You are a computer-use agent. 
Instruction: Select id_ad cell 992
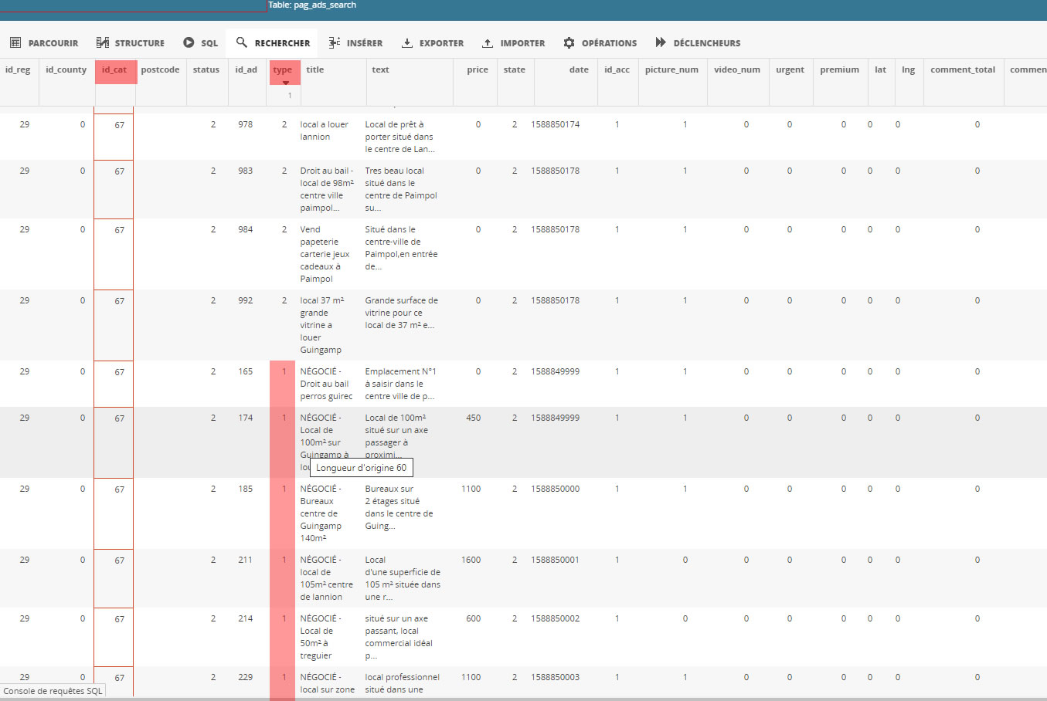point(245,300)
